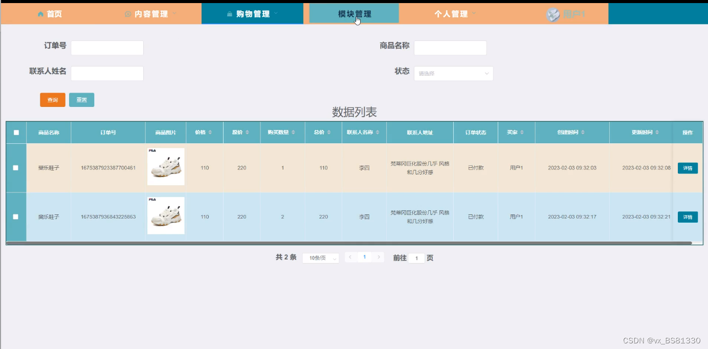Click the home icon beside 首页

tap(40, 14)
